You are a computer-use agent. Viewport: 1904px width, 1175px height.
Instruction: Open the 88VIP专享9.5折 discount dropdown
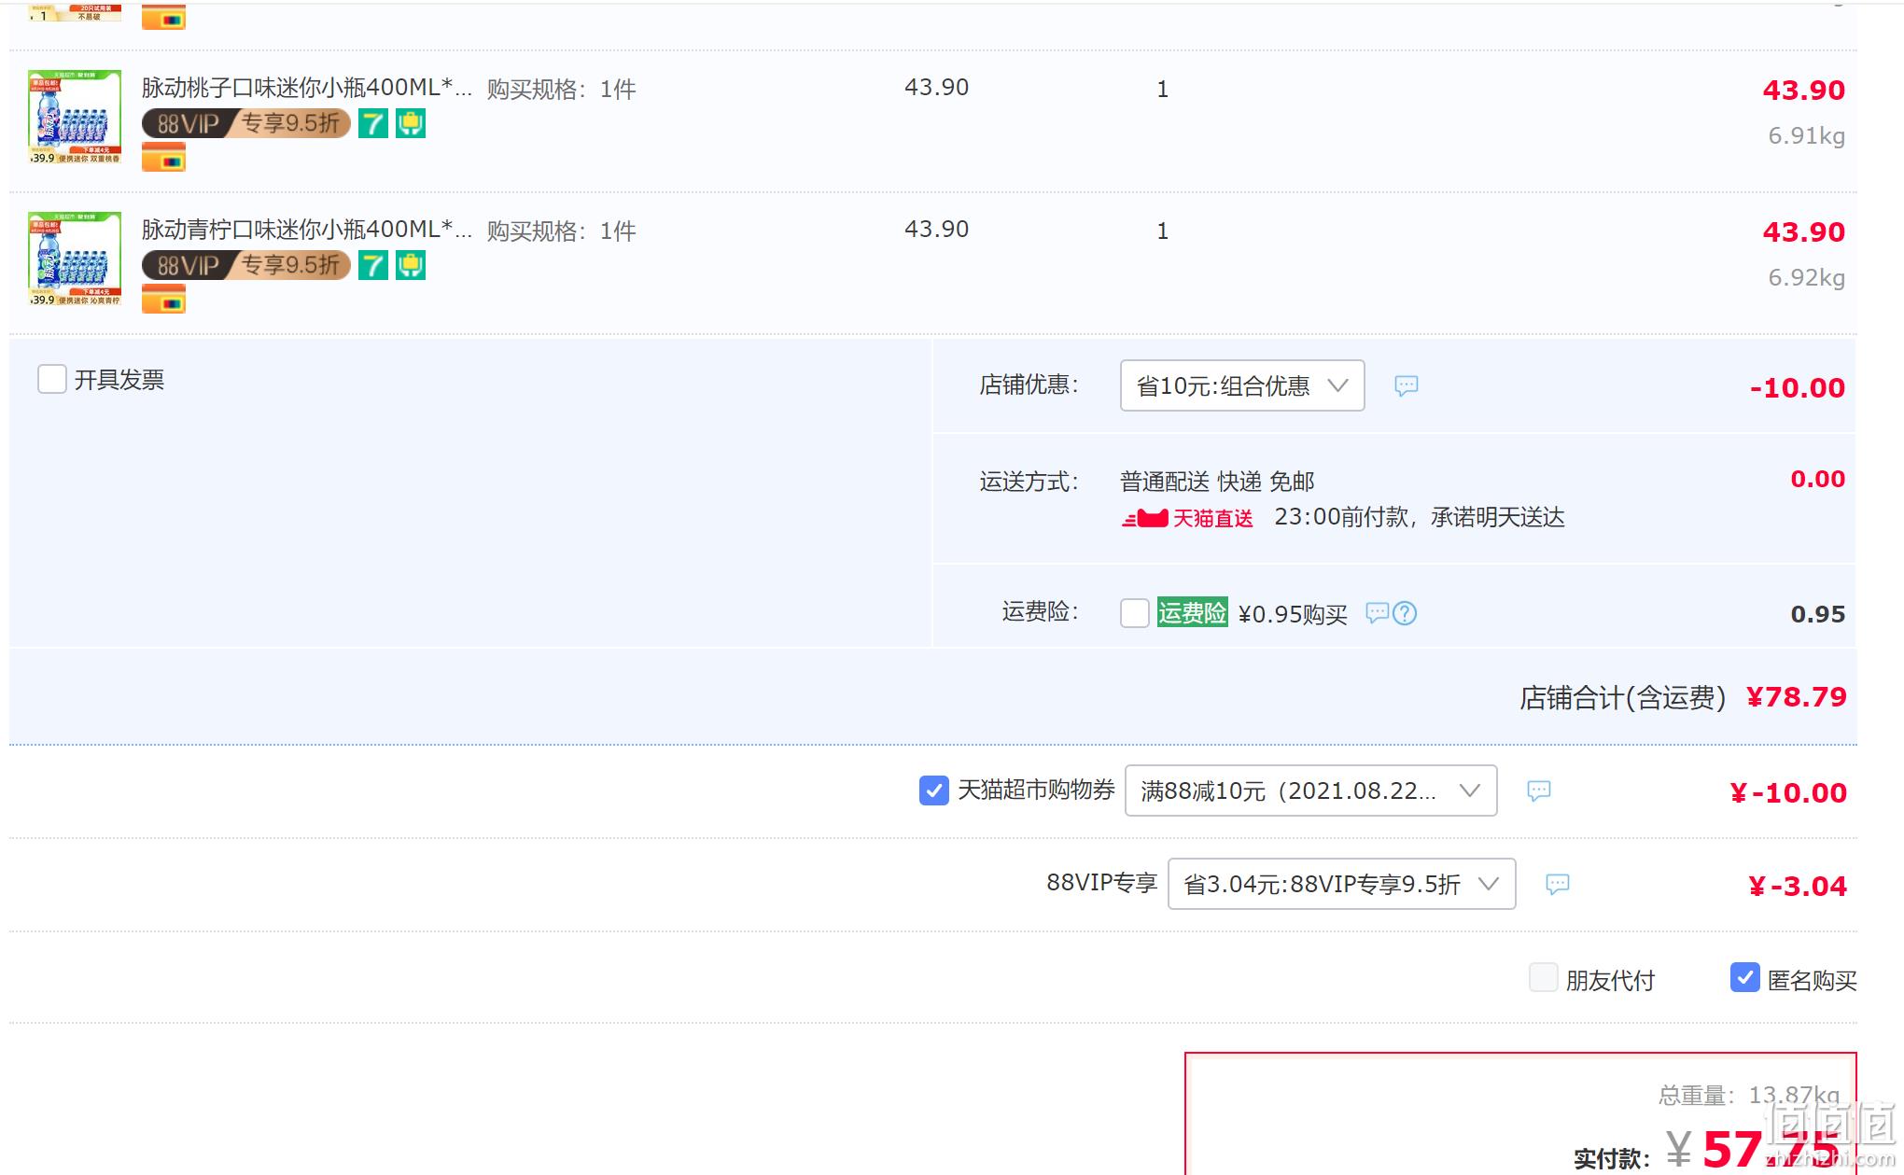1341,884
